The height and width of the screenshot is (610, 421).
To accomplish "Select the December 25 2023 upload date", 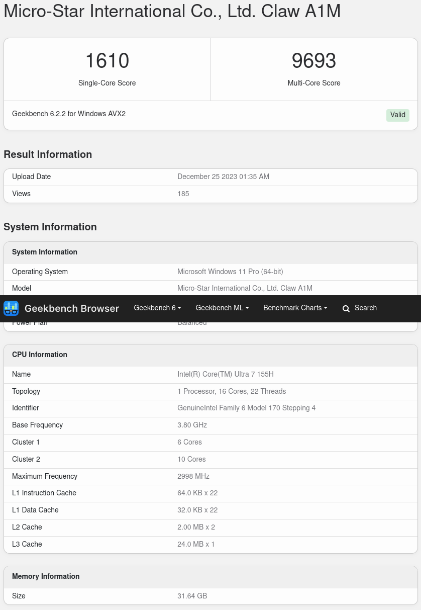I will tap(223, 177).
